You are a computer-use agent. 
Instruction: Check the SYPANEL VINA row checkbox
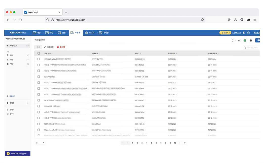pos(39,59)
